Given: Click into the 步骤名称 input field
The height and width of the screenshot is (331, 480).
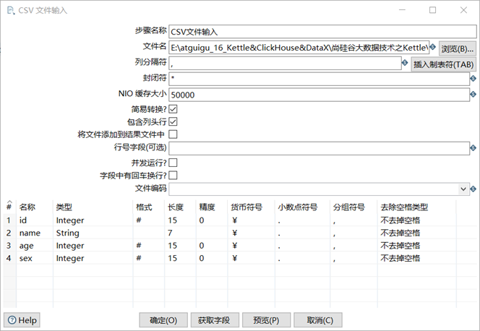Looking at the screenshot, I should 322,32.
